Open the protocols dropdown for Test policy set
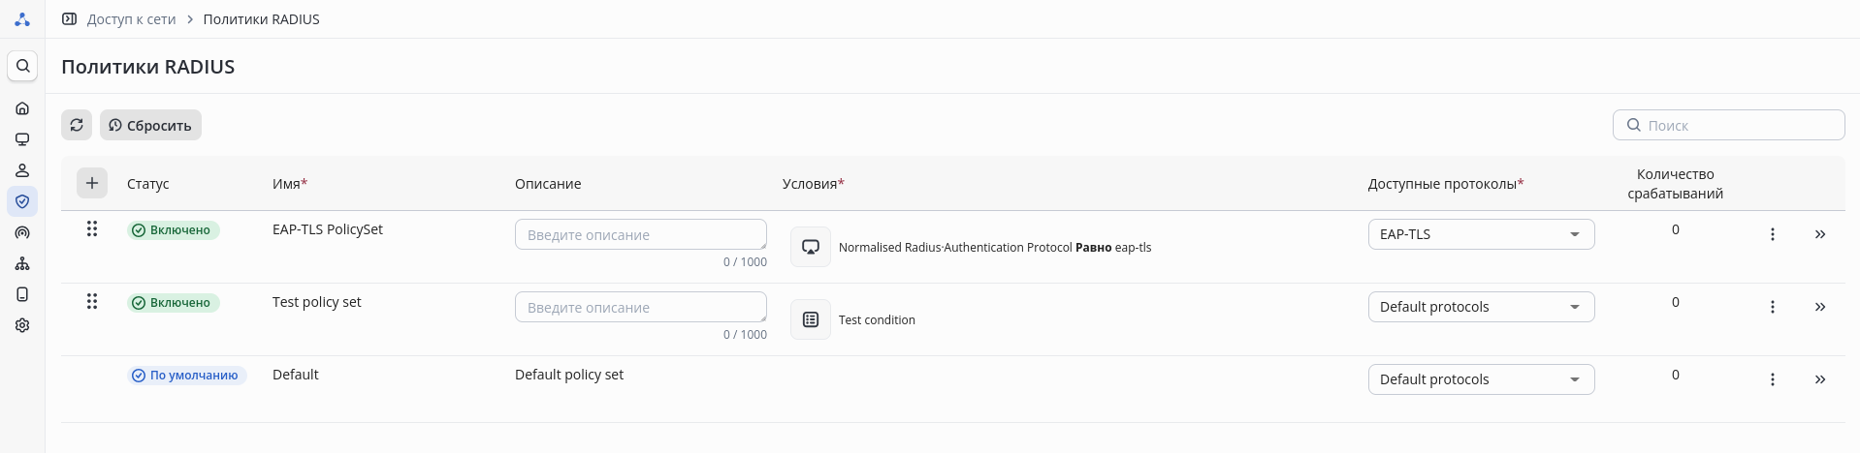The width and height of the screenshot is (1860, 453). click(x=1480, y=307)
